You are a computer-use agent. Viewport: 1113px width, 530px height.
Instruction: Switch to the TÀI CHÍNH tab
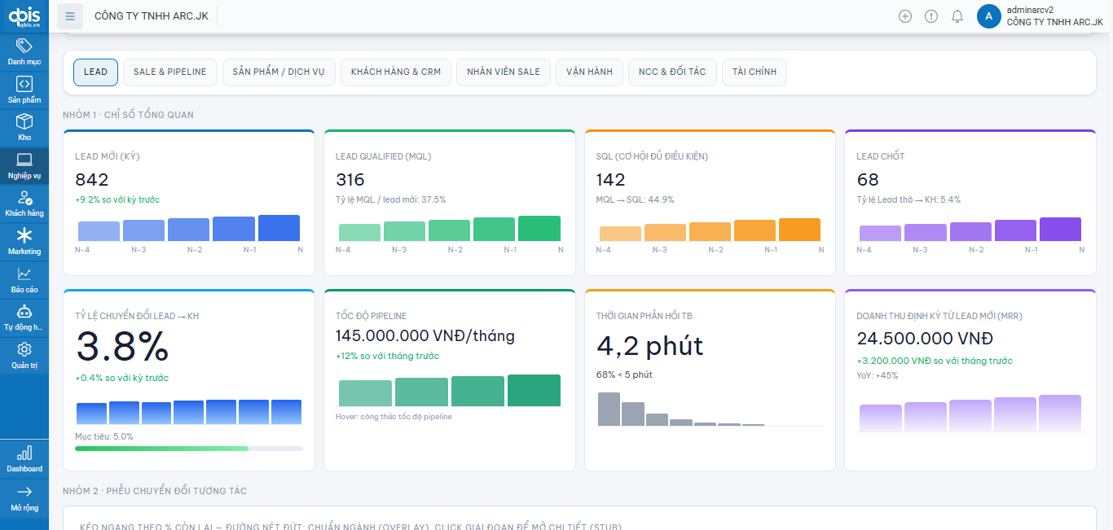754,72
